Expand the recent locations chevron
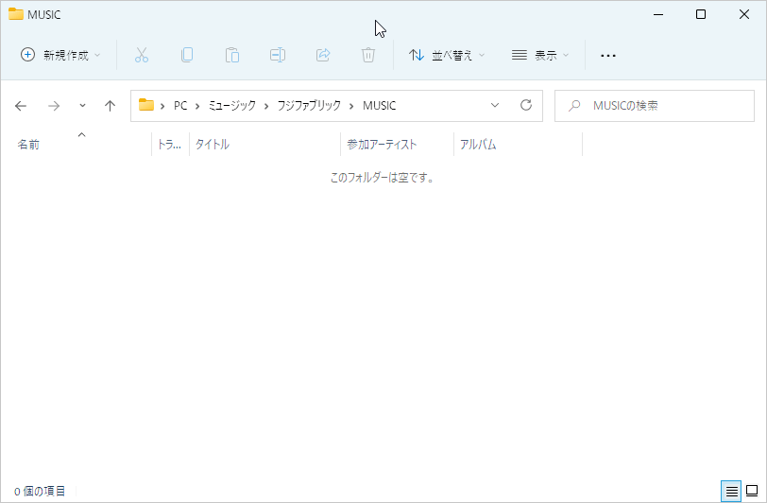Screen dimensions: 767x503 [x=83, y=106]
